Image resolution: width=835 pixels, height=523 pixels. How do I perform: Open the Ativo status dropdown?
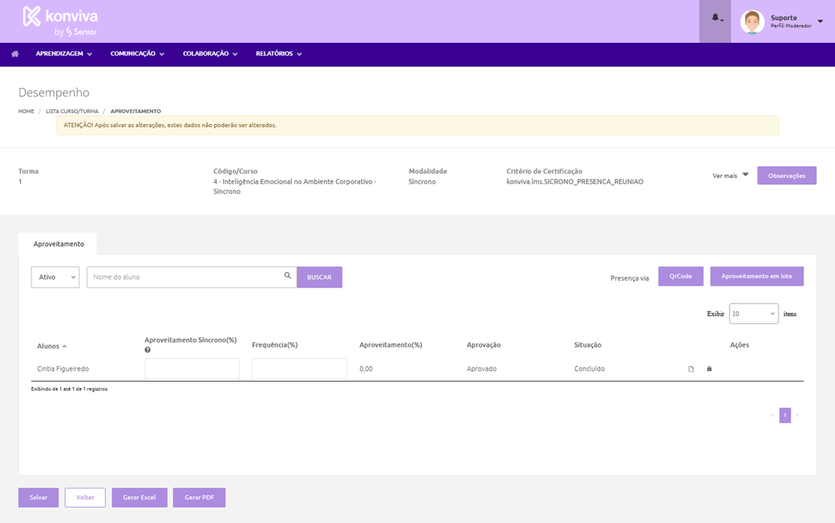pos(55,277)
